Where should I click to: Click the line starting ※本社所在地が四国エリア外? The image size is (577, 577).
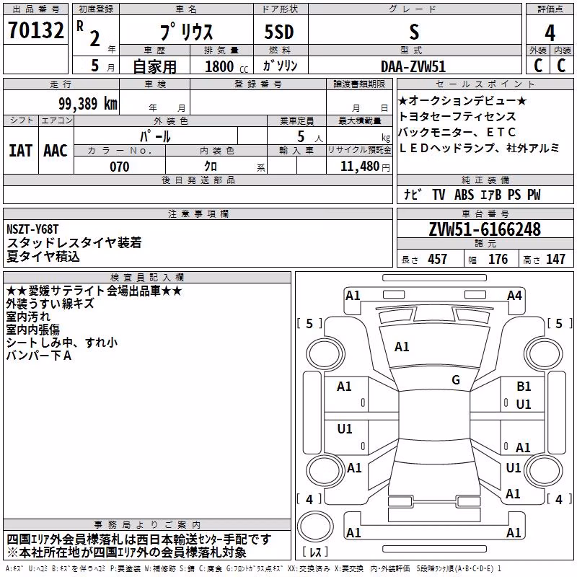click(x=127, y=552)
